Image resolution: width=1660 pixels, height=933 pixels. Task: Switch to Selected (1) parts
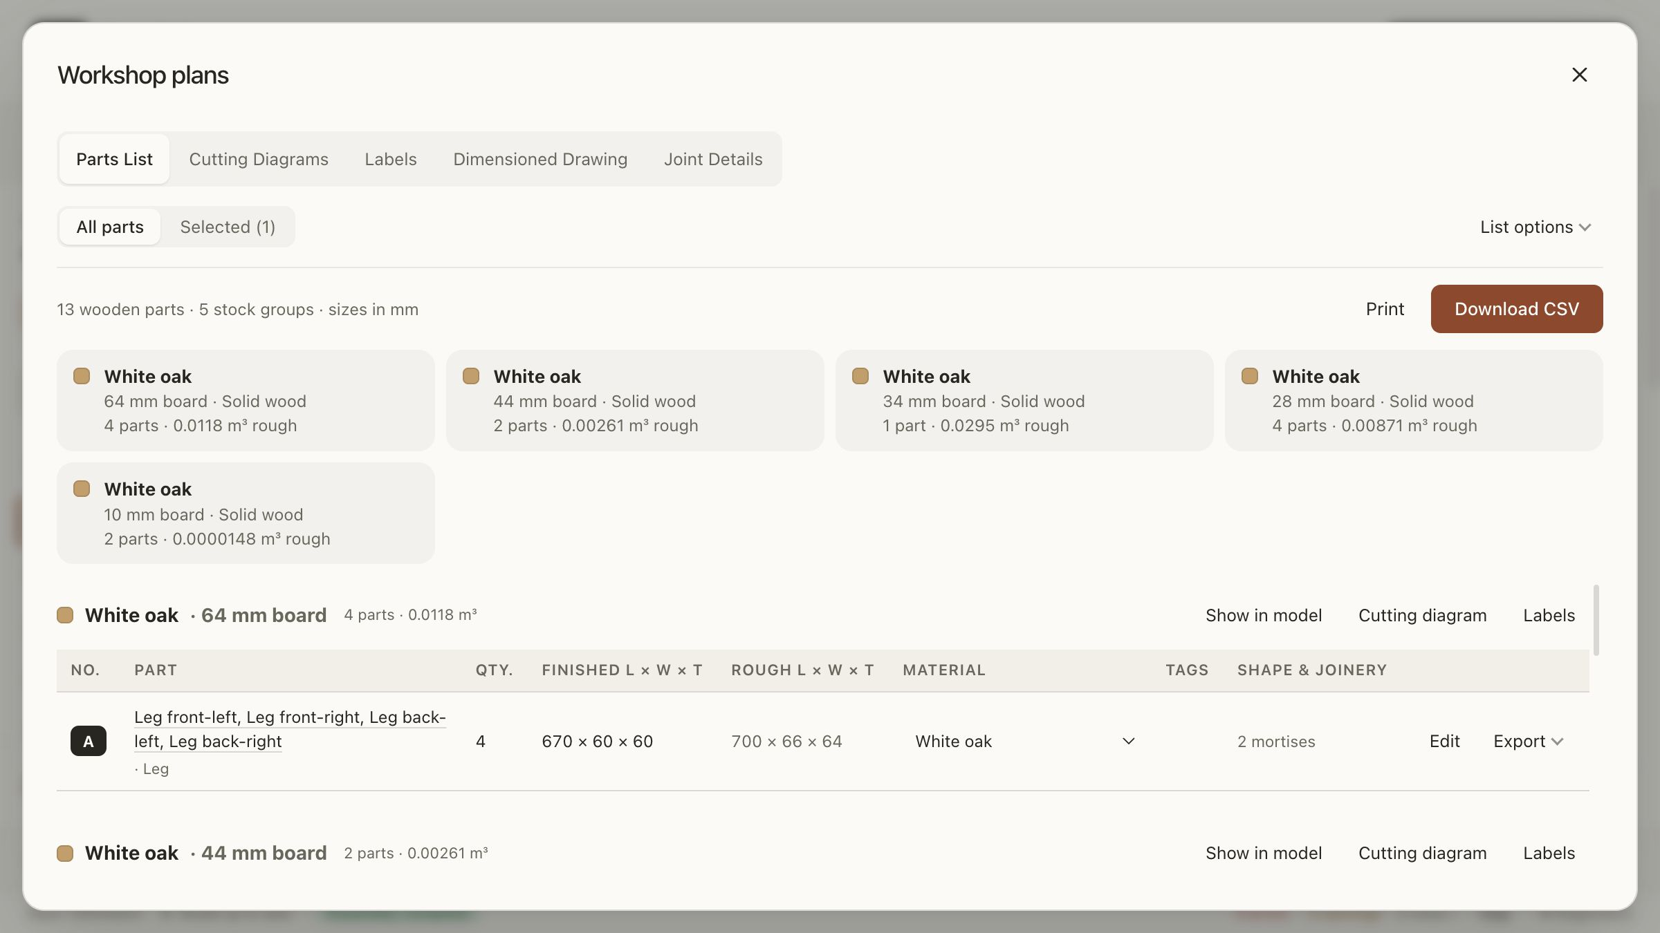228,227
